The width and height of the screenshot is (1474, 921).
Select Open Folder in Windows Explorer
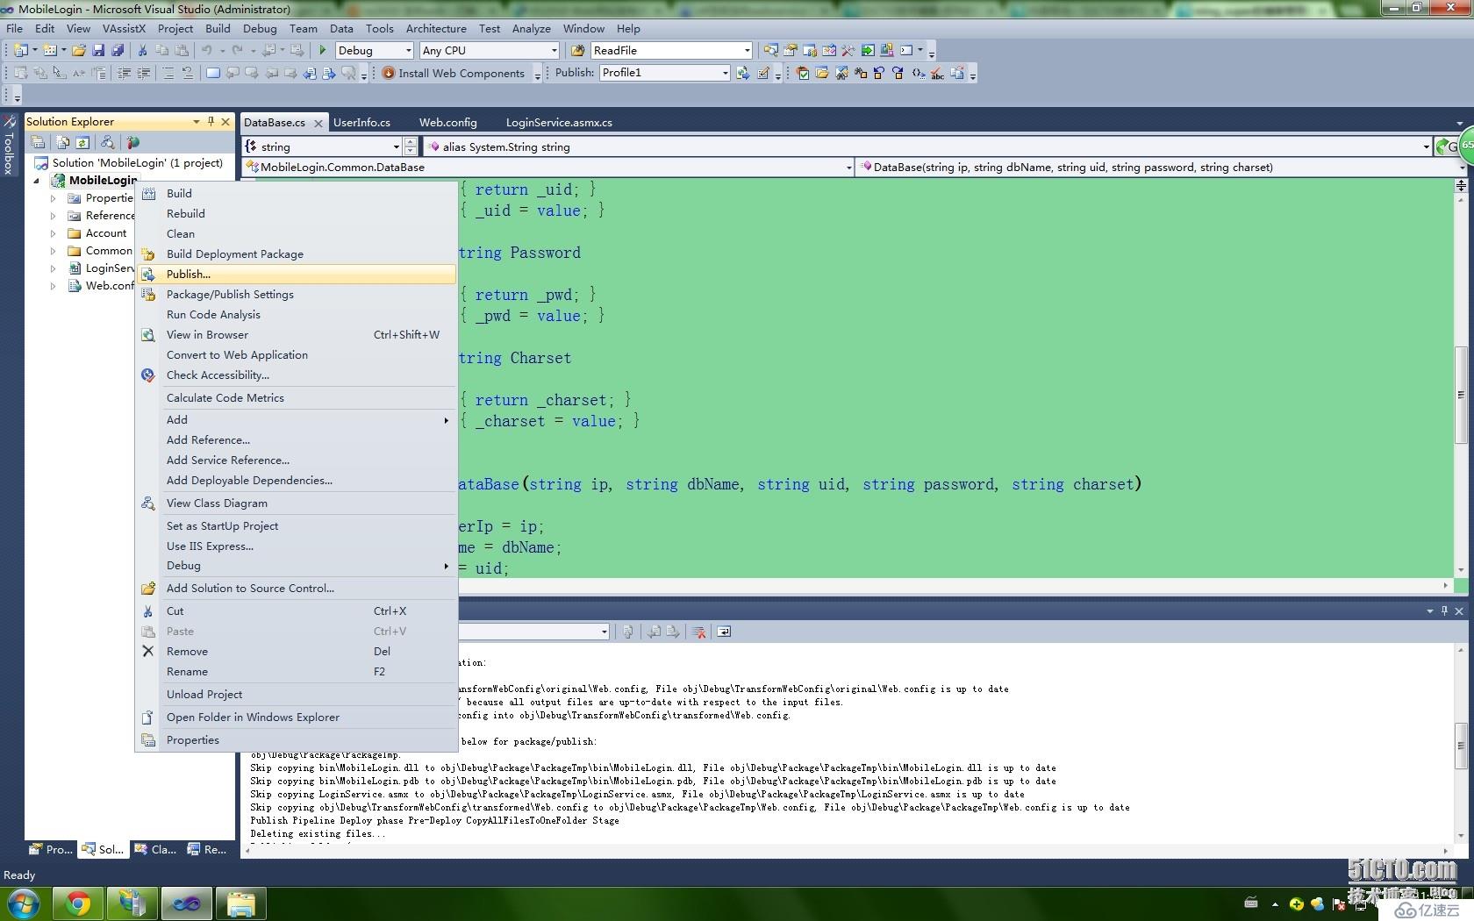point(297,717)
